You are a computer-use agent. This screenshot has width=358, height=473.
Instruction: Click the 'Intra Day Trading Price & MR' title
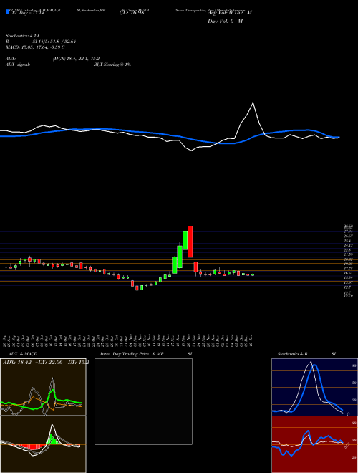click(132, 354)
